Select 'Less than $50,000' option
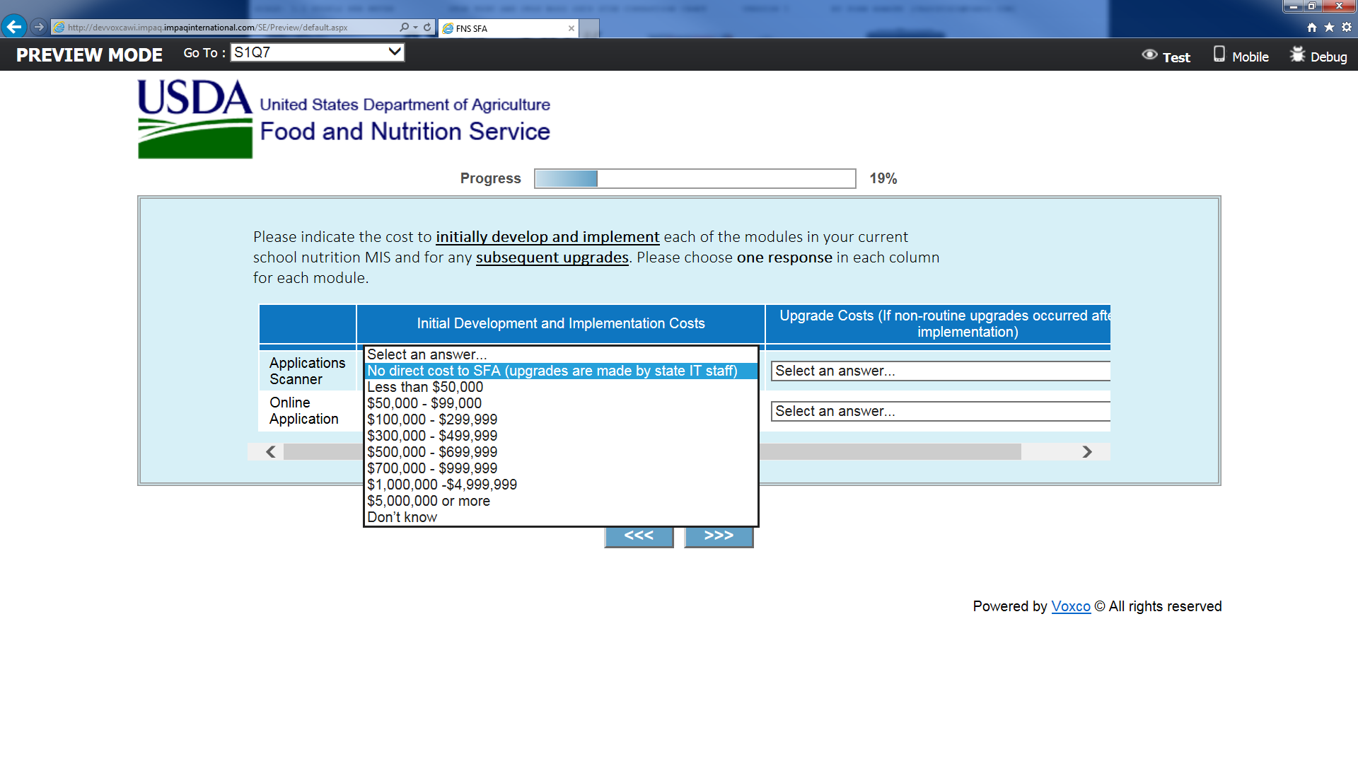The image size is (1358, 764). (x=425, y=387)
